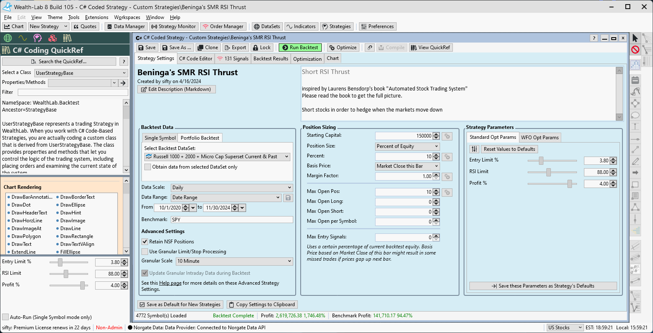653x333 pixels.
Task: Toggle Auto-Run Single Symbol mode checkbox
Action: (x=5, y=317)
